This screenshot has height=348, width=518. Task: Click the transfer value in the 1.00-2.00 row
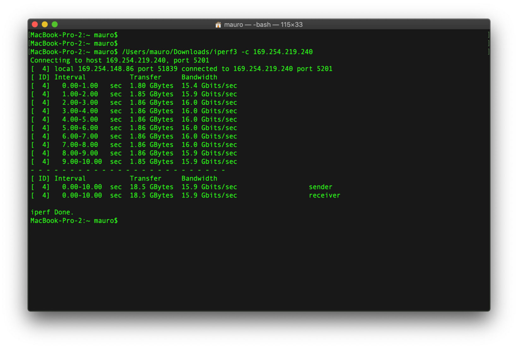pos(152,94)
